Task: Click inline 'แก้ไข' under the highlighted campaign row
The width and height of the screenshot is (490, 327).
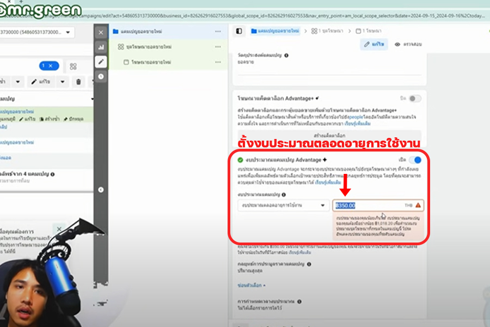Action: [27, 119]
